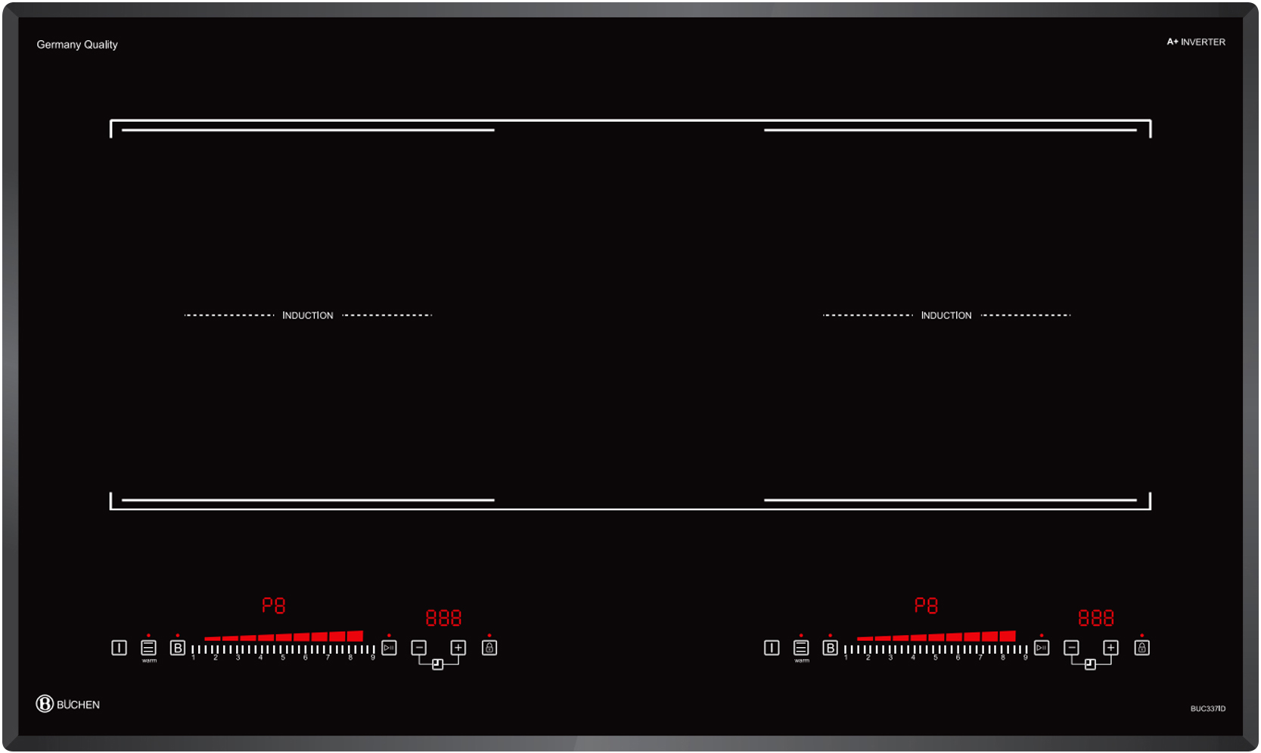The image size is (1261, 753).
Task: Tap the right zone warm key
Action: click(x=801, y=648)
